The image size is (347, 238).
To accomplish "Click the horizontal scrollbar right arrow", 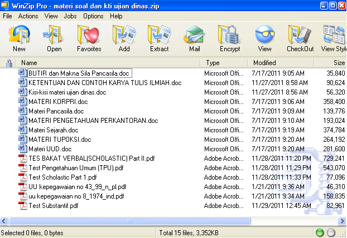I will tap(342, 221).
